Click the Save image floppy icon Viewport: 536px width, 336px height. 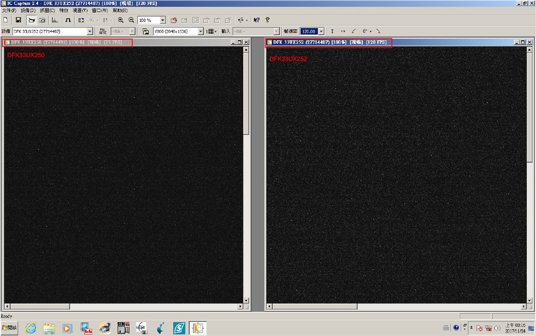coord(18,20)
